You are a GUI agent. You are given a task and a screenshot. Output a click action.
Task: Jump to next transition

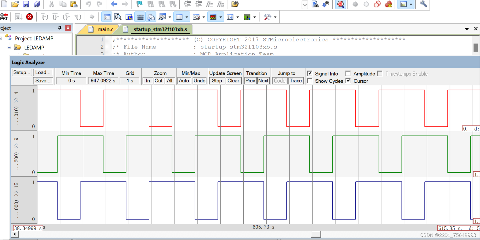[263, 81]
